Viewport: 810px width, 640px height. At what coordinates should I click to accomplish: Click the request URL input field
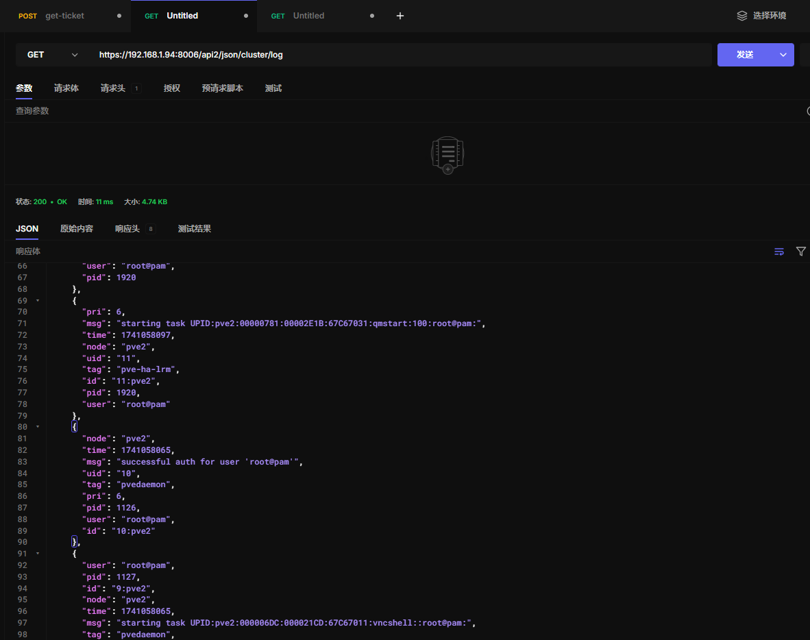[401, 55]
